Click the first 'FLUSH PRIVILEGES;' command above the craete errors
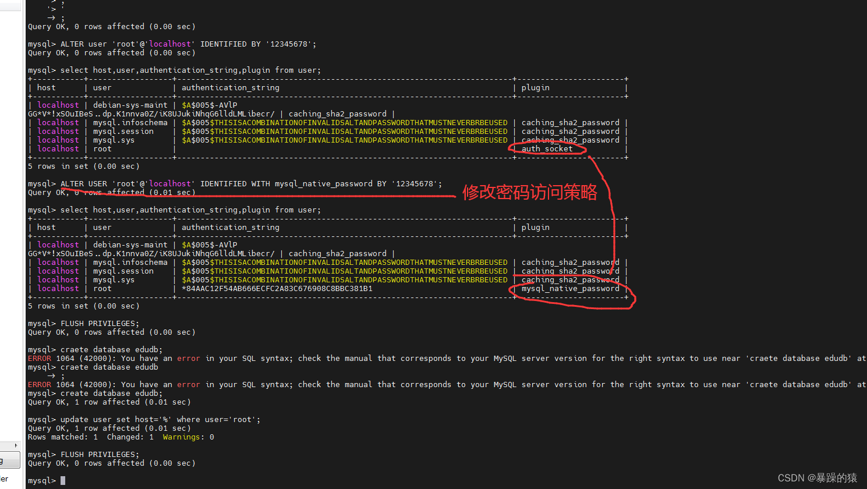Screen dimensions: 867x489 click(100, 324)
